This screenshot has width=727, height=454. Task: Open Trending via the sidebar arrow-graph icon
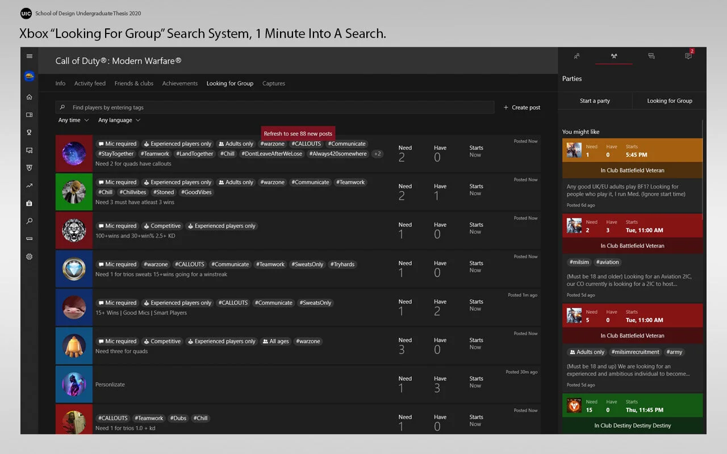(30, 186)
